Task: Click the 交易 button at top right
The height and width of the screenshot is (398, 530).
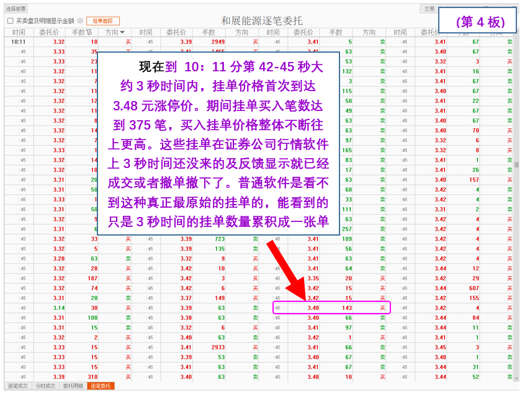Action: point(429,9)
